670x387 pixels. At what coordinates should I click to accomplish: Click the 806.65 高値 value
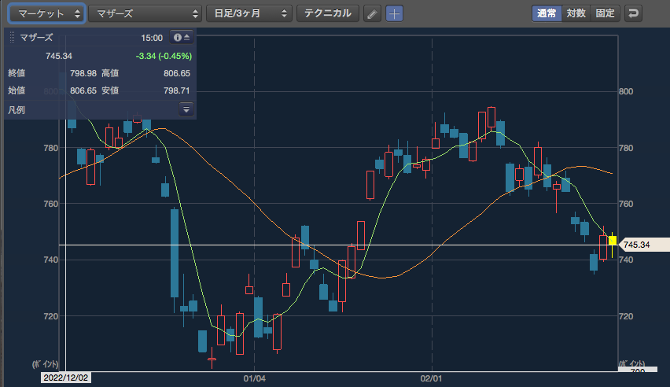click(x=177, y=73)
